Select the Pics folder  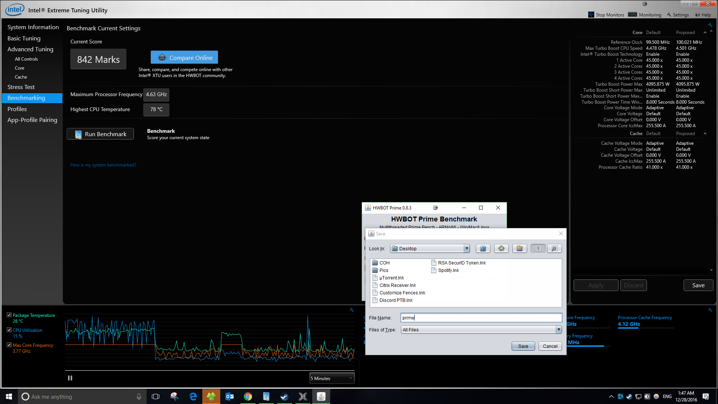pyautogui.click(x=380, y=270)
